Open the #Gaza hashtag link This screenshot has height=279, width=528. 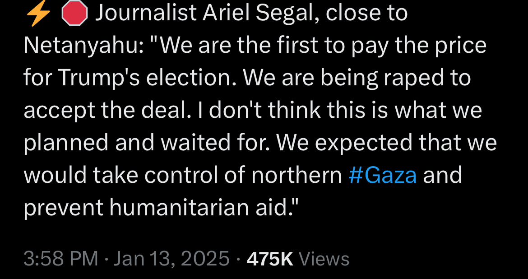(383, 175)
